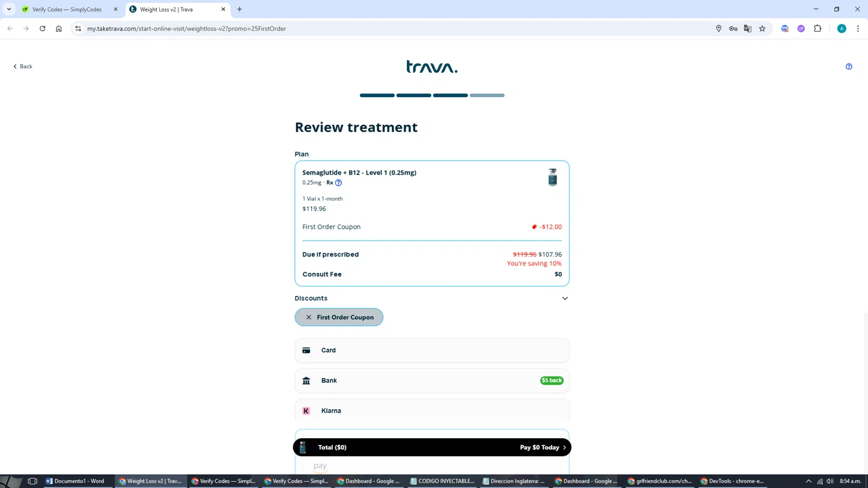
Task: Click the Trava logo
Action: 432,66
